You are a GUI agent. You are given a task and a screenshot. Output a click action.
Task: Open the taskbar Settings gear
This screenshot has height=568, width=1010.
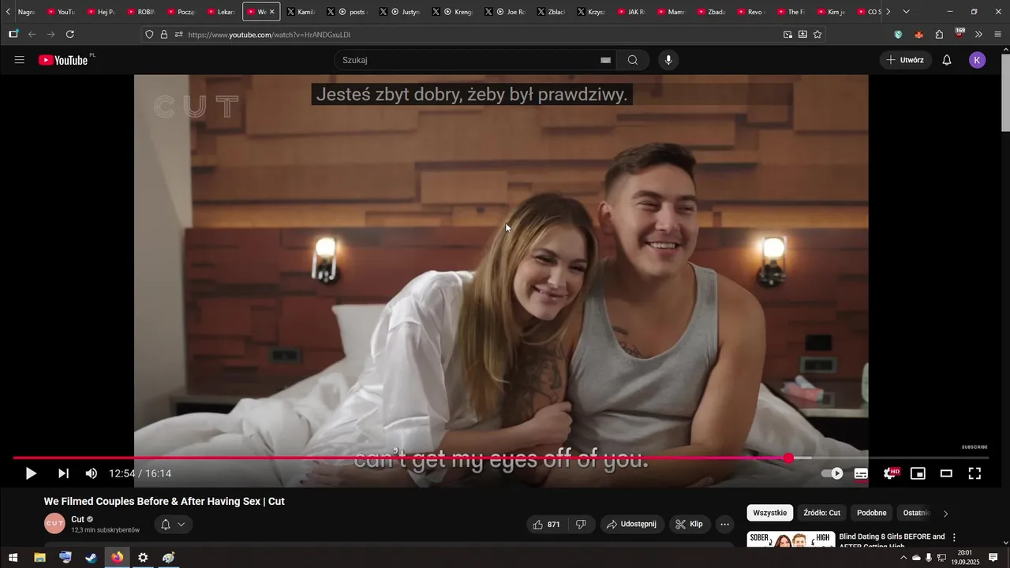pyautogui.click(x=143, y=557)
